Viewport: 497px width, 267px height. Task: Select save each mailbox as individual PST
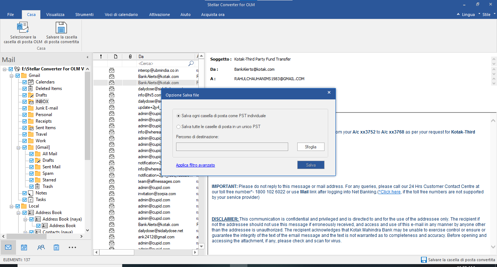pos(178,116)
